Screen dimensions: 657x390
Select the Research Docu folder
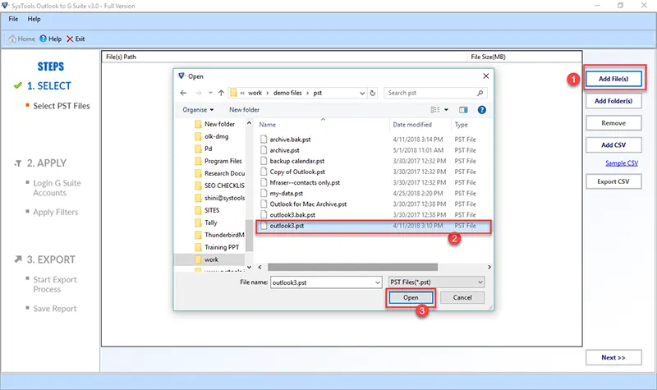219,173
